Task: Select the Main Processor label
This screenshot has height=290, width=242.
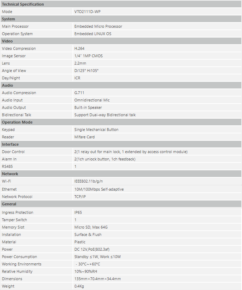Action: pyautogui.click(x=15, y=26)
